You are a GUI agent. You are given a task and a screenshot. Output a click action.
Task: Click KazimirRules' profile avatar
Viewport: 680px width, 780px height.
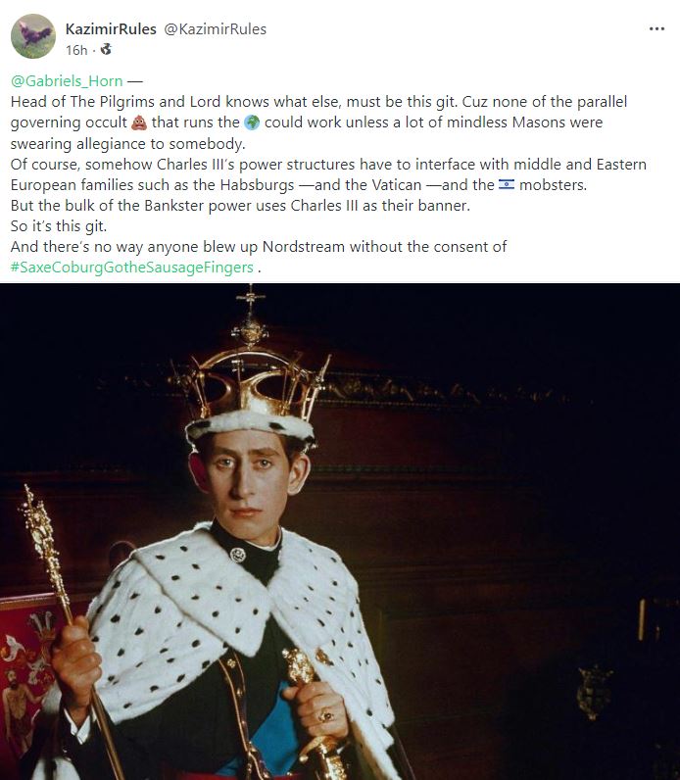point(33,36)
